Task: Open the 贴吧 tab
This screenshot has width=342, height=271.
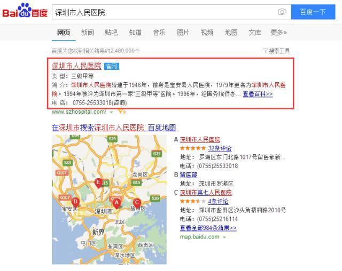Action: [111, 33]
